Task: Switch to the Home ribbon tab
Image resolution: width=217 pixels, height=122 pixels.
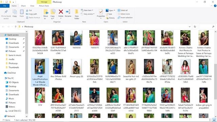Action: 14,6
